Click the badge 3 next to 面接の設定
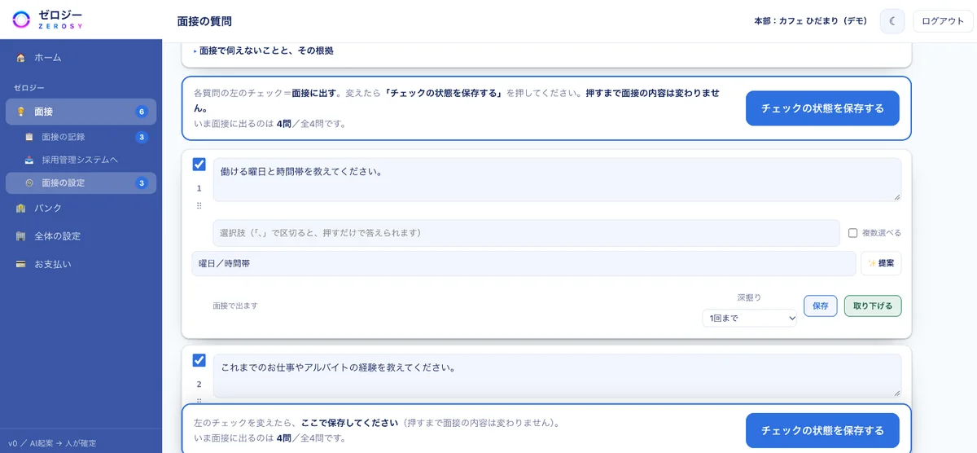977x453 pixels. tap(142, 183)
